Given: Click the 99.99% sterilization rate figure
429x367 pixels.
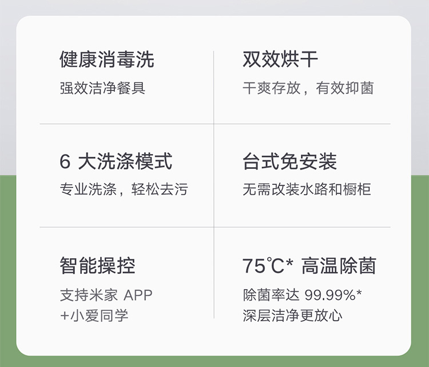Looking at the screenshot, I should [x=330, y=295].
